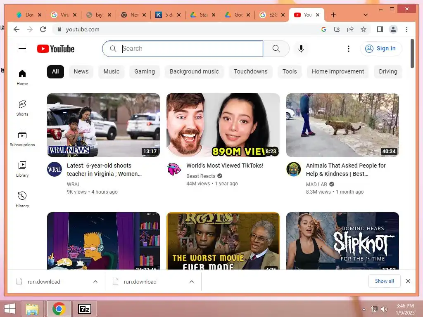
Task: Click the search magnifier button
Action: tap(276, 49)
